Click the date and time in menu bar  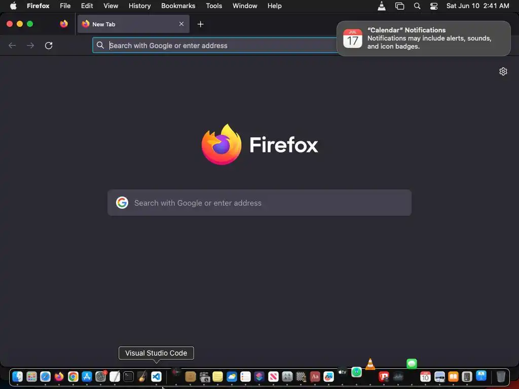coord(477,6)
